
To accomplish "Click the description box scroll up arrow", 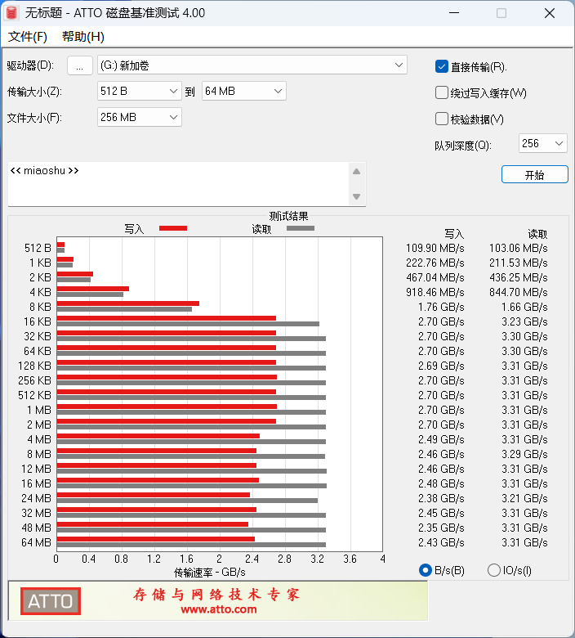I will point(356,172).
